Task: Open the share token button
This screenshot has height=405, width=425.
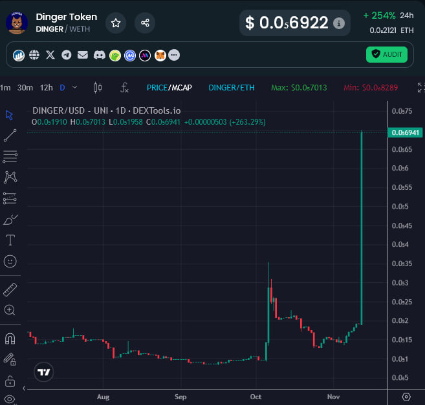Action: click(145, 23)
